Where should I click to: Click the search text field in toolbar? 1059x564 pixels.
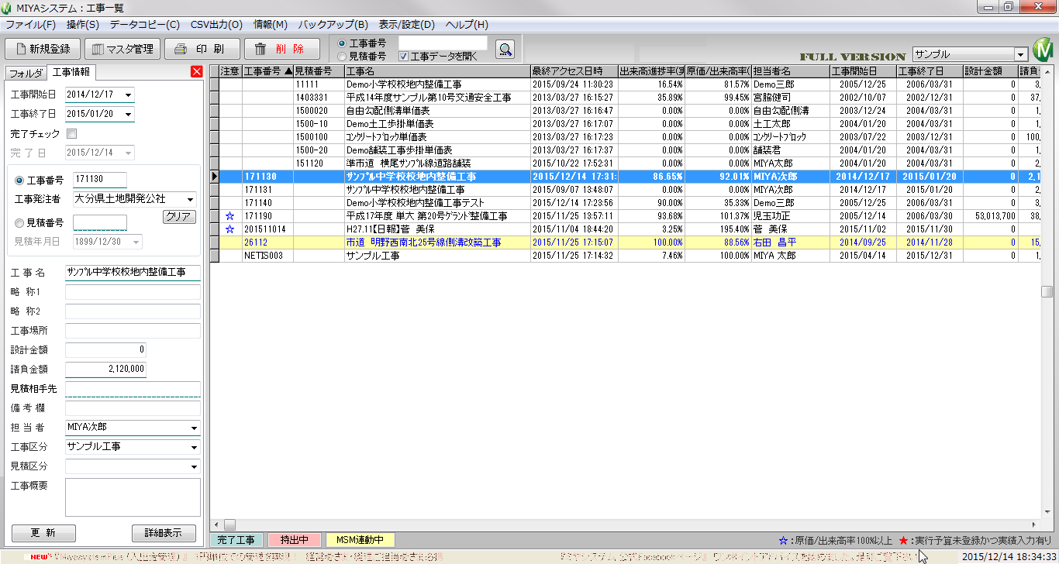(443, 43)
